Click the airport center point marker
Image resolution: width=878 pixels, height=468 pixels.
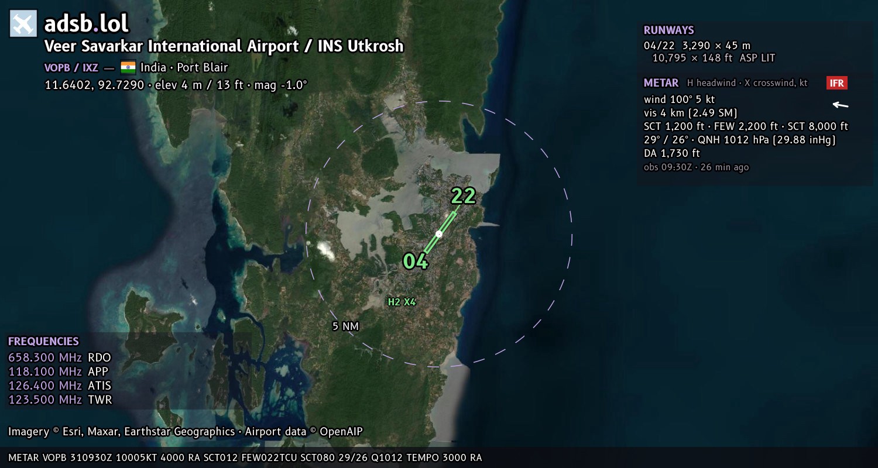(x=439, y=234)
